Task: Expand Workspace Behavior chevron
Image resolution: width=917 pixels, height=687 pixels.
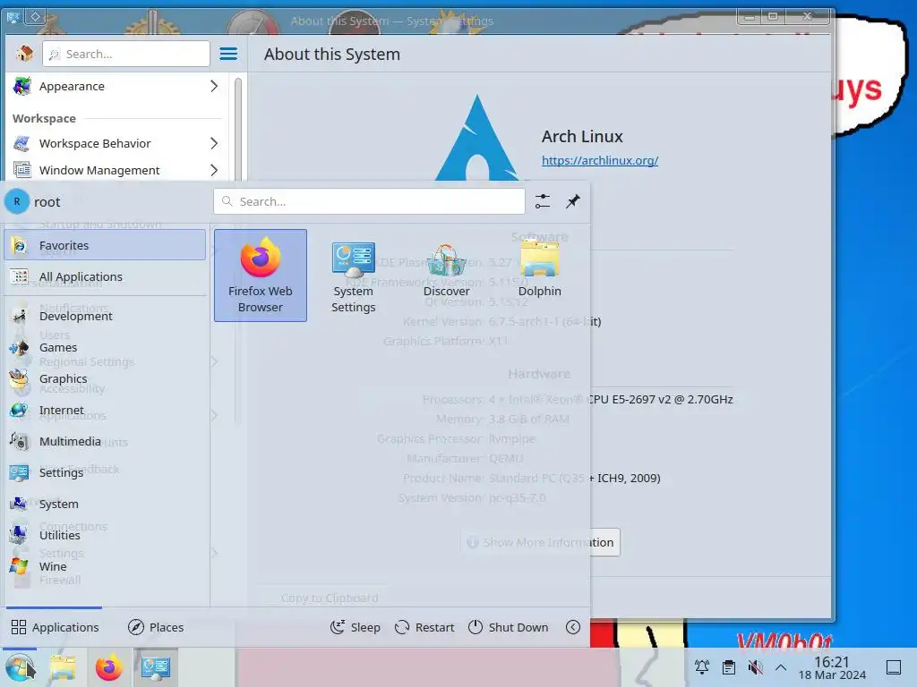Action: (x=214, y=143)
